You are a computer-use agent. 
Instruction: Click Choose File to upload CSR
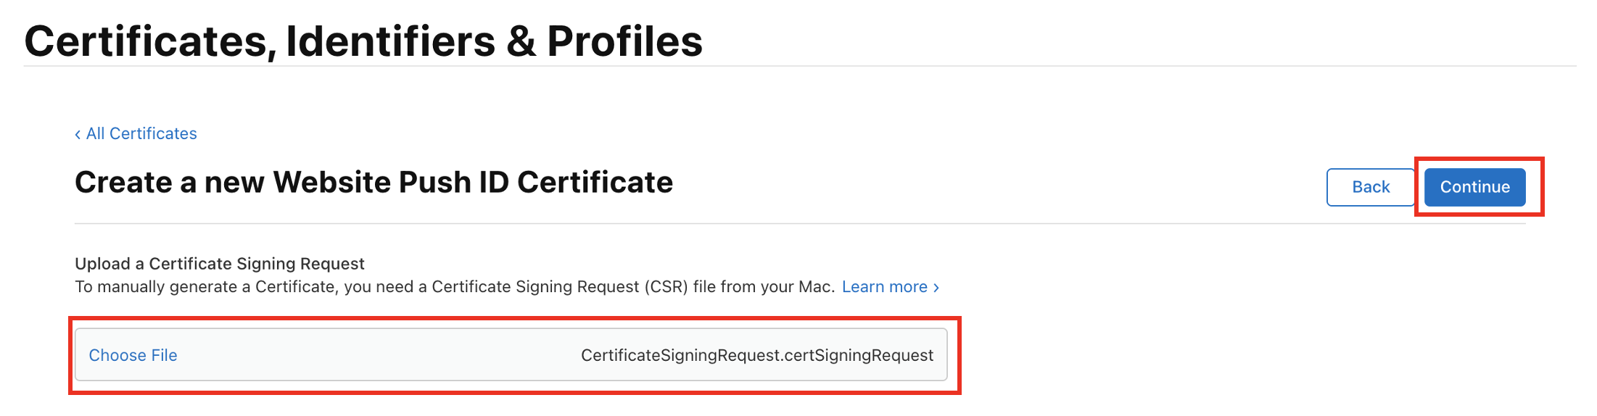(x=133, y=355)
